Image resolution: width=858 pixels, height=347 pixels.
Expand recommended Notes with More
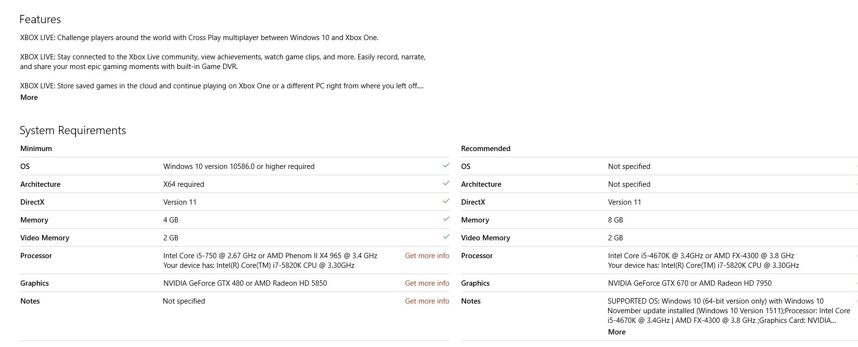tap(616, 332)
